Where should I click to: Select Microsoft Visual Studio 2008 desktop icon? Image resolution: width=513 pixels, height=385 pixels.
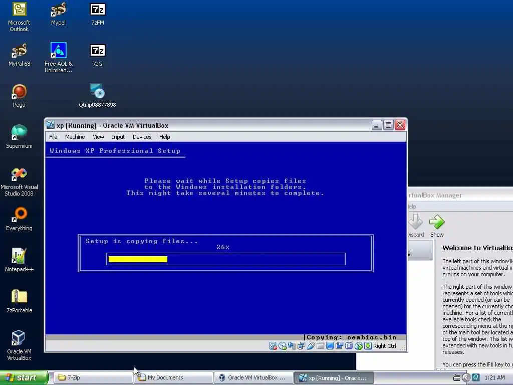(x=19, y=181)
